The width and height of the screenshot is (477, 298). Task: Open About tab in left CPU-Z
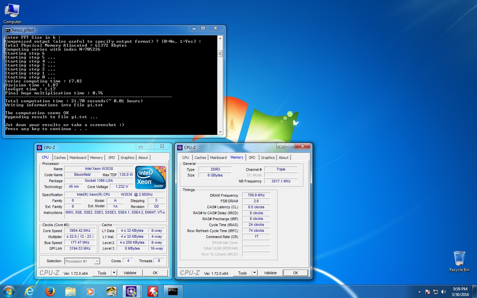pos(143,158)
